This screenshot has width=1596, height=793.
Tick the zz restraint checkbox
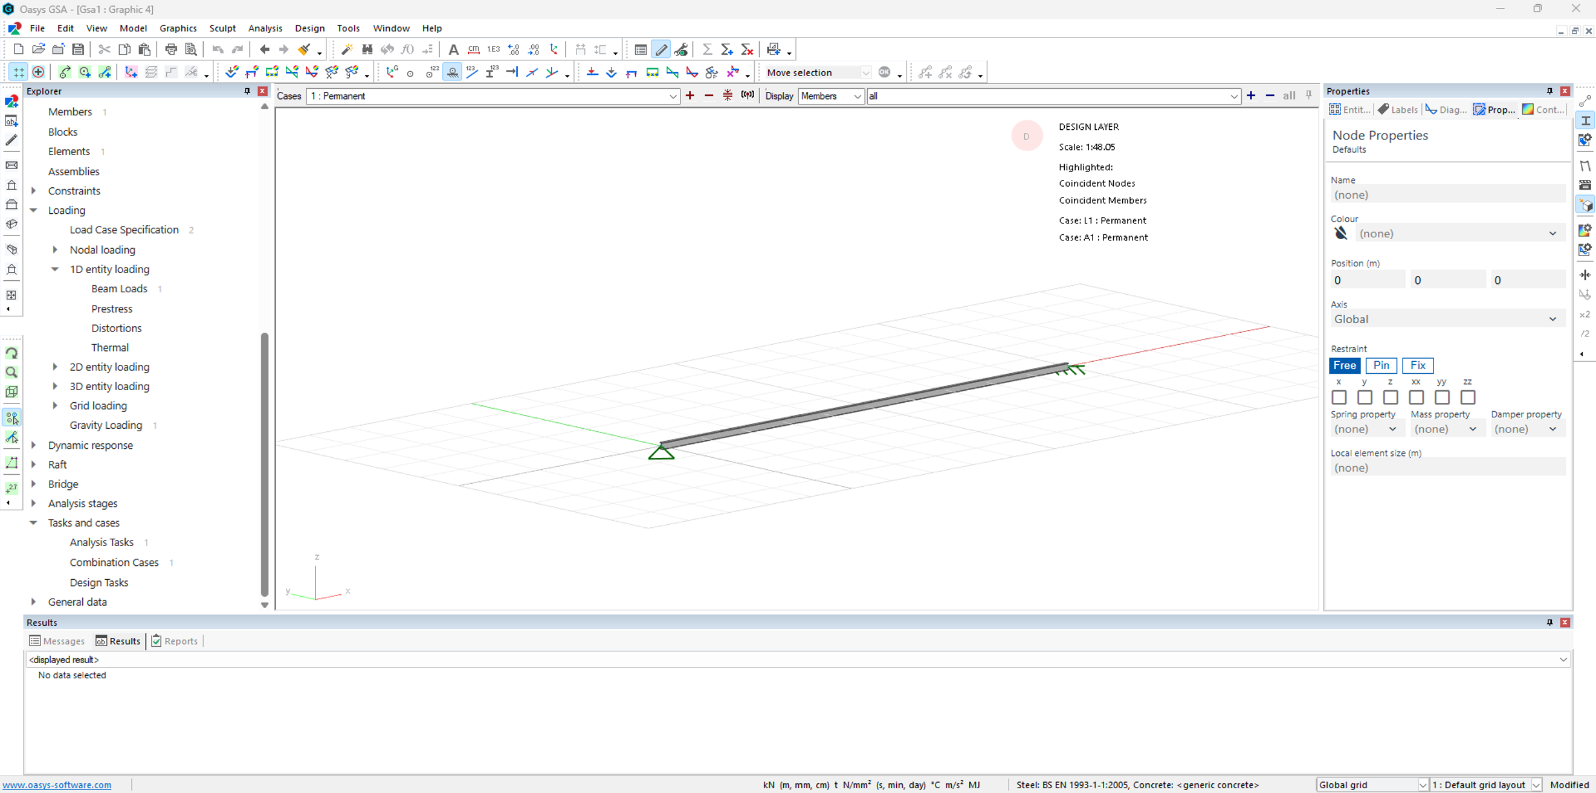click(x=1468, y=397)
